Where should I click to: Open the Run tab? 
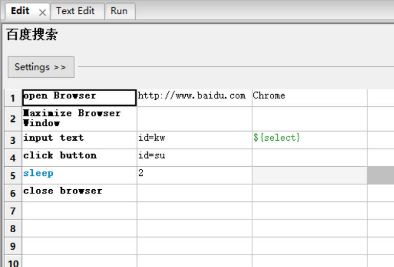pyautogui.click(x=120, y=11)
